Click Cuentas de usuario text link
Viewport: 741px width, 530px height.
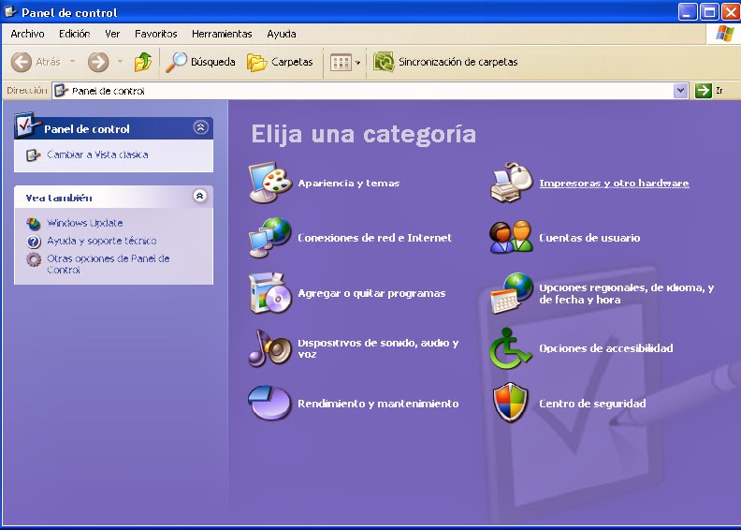tap(589, 238)
